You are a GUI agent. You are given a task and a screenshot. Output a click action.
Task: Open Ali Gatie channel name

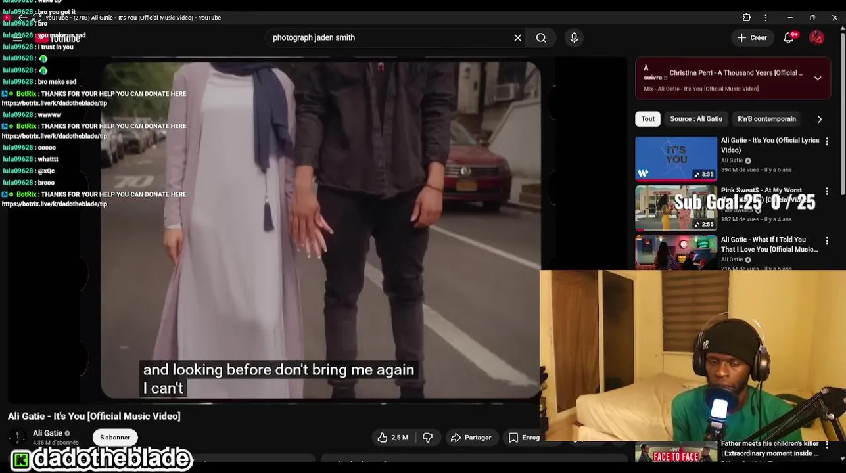47,433
